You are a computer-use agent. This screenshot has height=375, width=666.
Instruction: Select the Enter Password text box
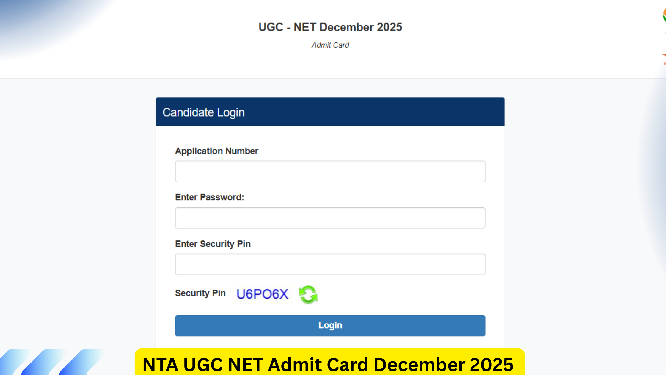[330, 218]
